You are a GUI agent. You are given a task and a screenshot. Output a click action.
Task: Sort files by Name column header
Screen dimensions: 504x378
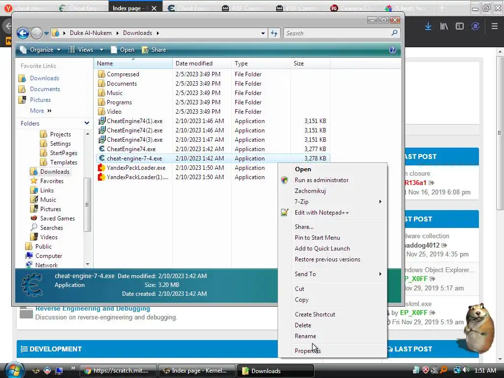pos(133,63)
